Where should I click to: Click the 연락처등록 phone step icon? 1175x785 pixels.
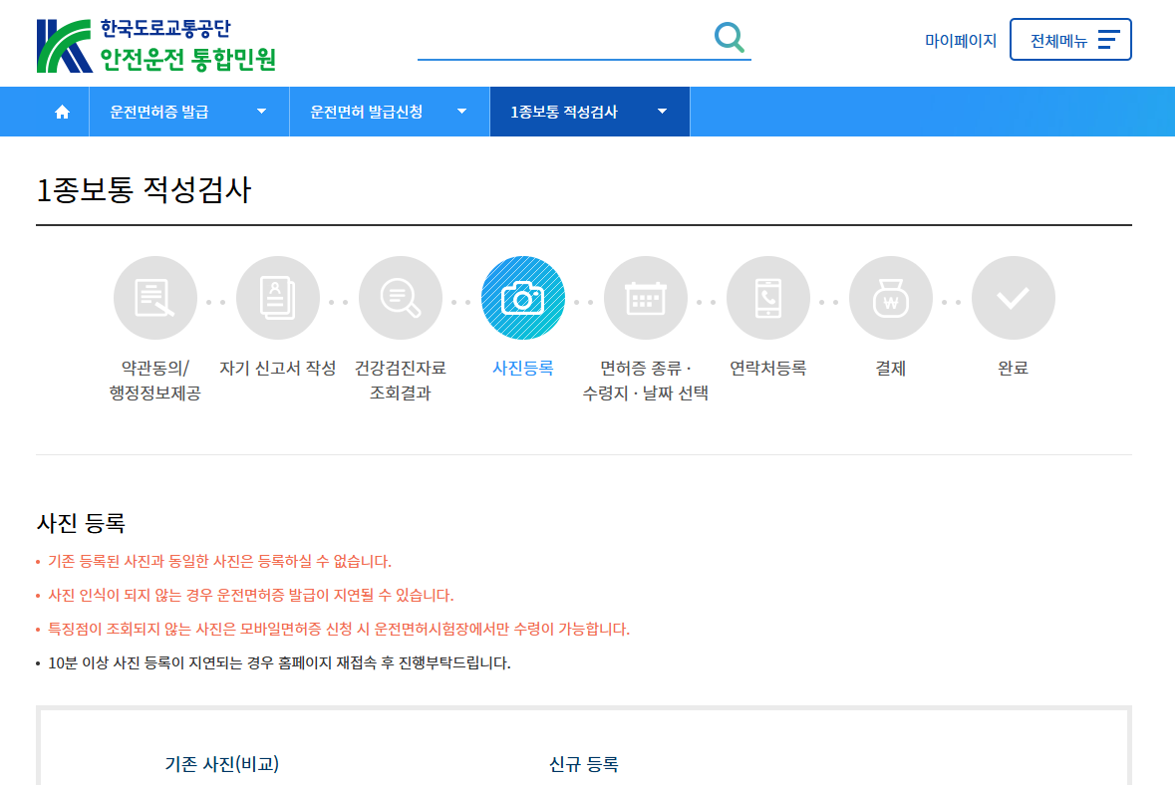click(768, 297)
